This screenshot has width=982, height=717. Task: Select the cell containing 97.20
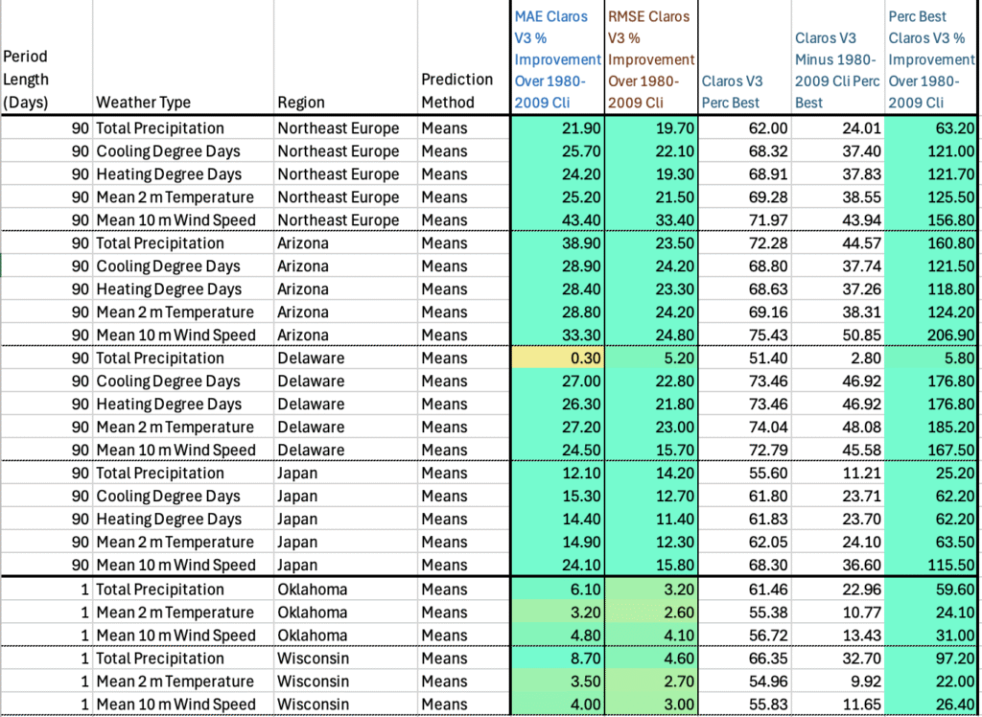[x=930, y=659]
